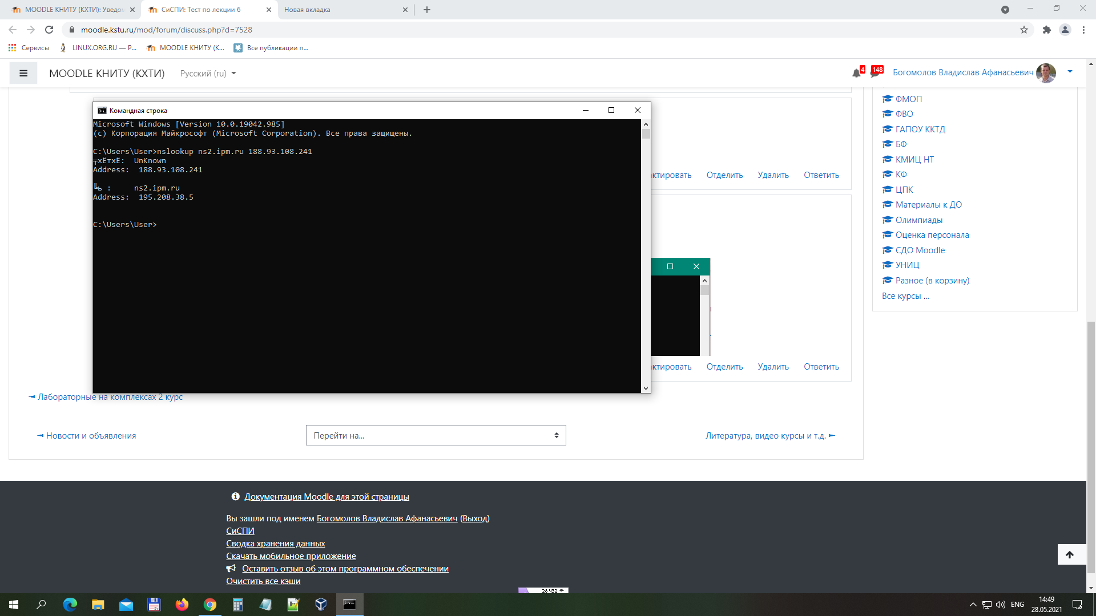Click the user profile avatar photo

1046,73
